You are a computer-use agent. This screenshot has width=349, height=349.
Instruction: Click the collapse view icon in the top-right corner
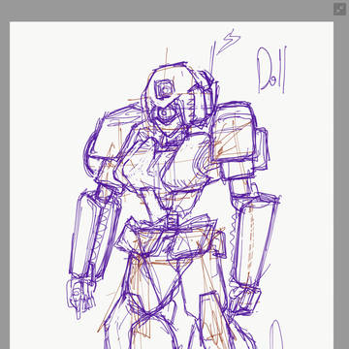(x=339, y=9)
